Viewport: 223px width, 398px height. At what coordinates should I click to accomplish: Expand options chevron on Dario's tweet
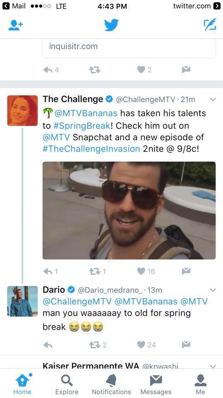tap(213, 290)
